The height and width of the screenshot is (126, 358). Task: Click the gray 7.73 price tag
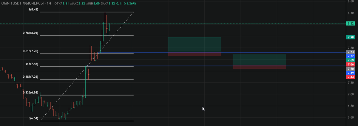pyautogui.click(x=351, y=52)
